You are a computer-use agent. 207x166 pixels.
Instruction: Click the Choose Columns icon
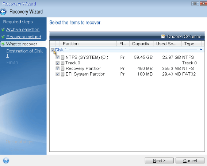[x=163, y=36]
